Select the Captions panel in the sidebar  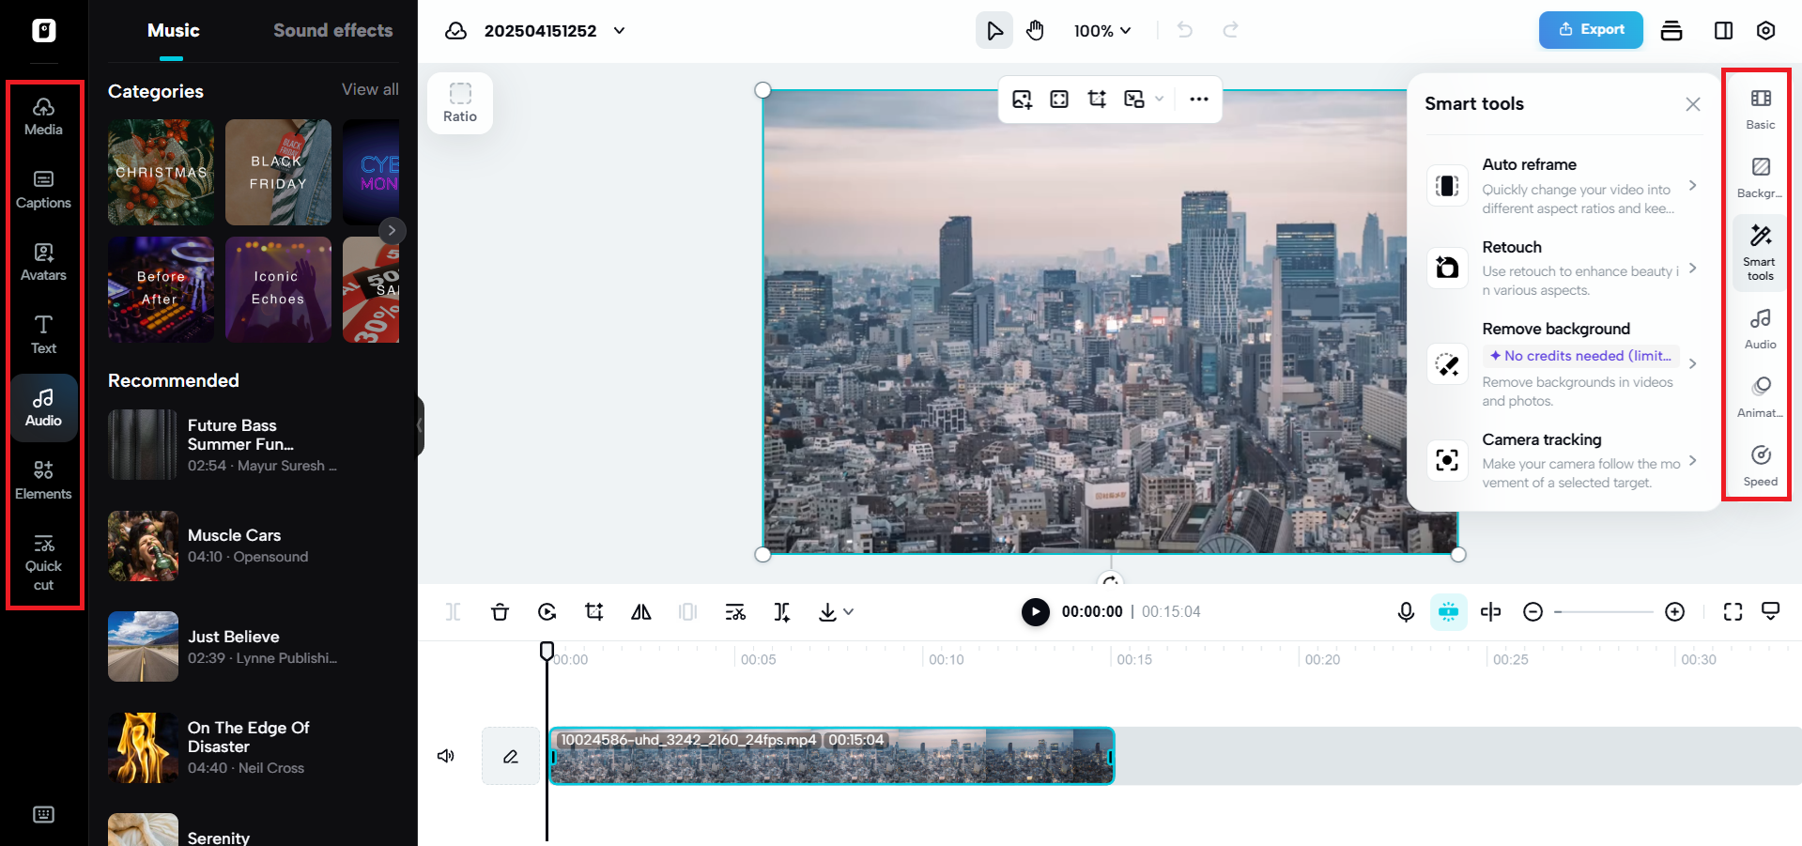click(43, 188)
